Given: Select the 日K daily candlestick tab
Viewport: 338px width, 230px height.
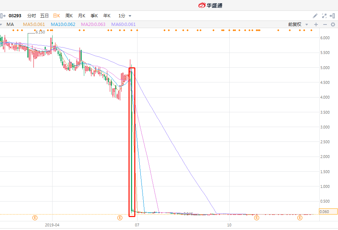Looking at the screenshot, I should click(x=57, y=16).
